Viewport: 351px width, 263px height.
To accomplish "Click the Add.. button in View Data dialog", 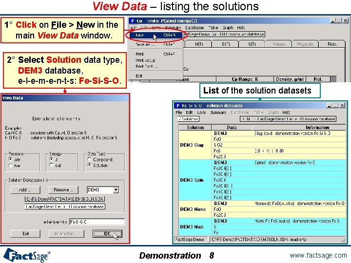I will 25,190.
